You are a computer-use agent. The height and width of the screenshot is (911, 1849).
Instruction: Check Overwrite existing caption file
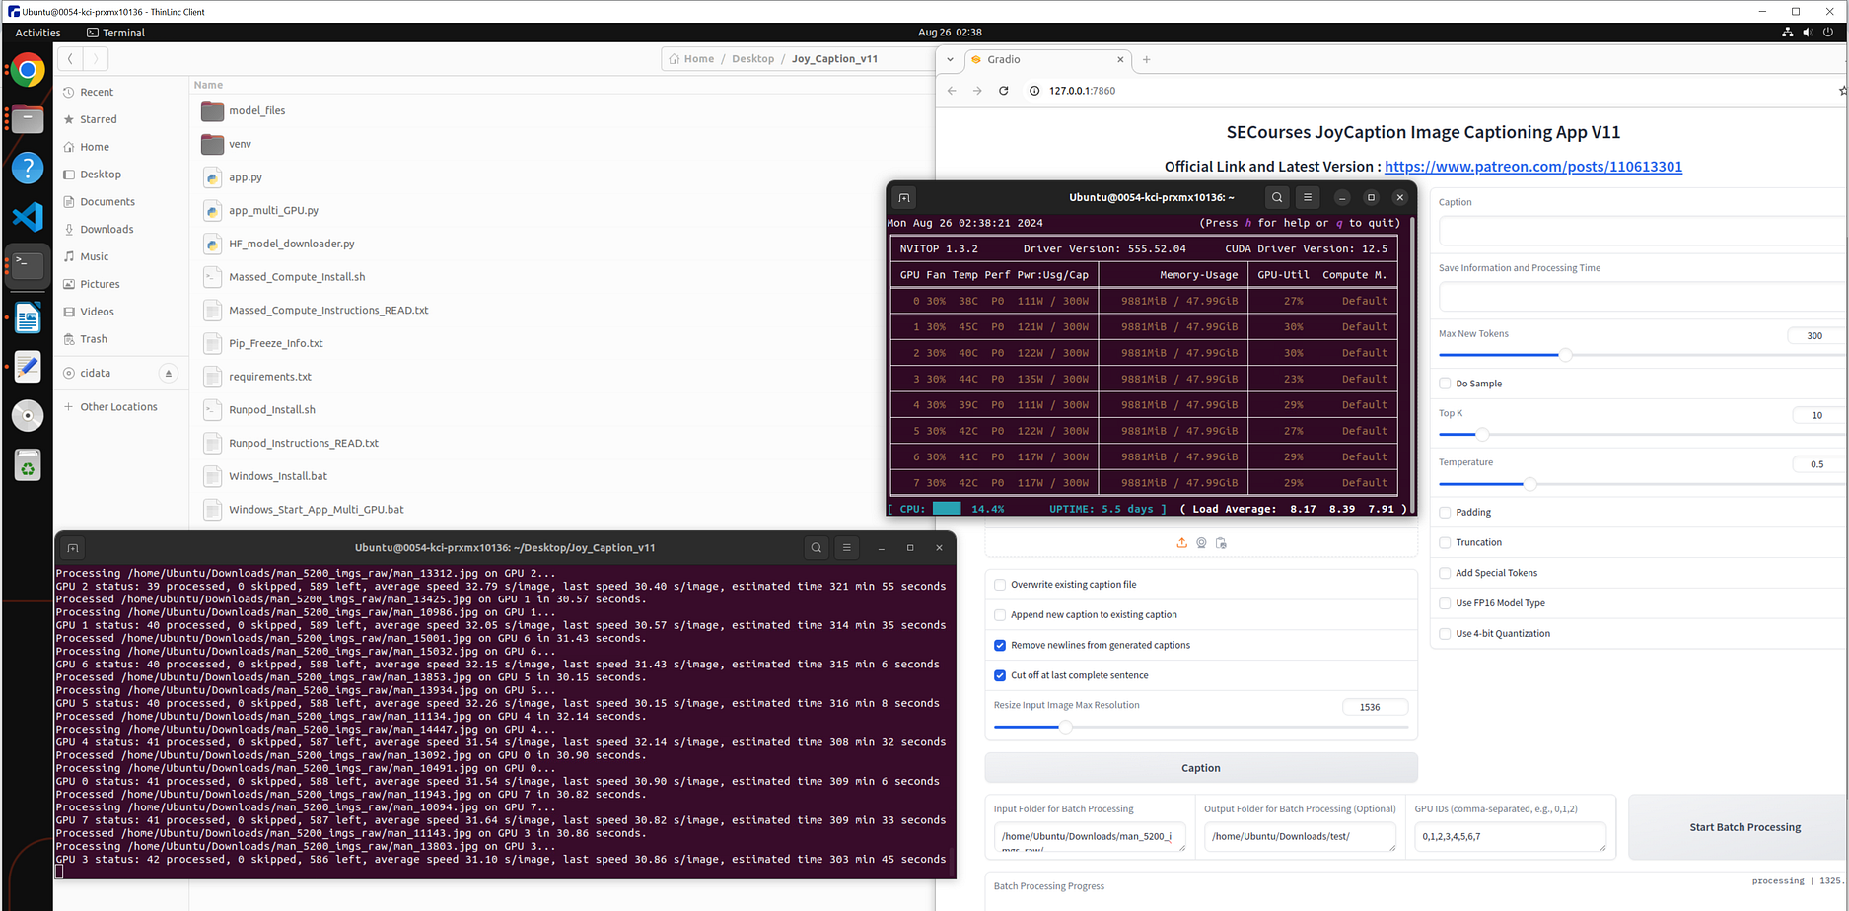click(x=1000, y=585)
